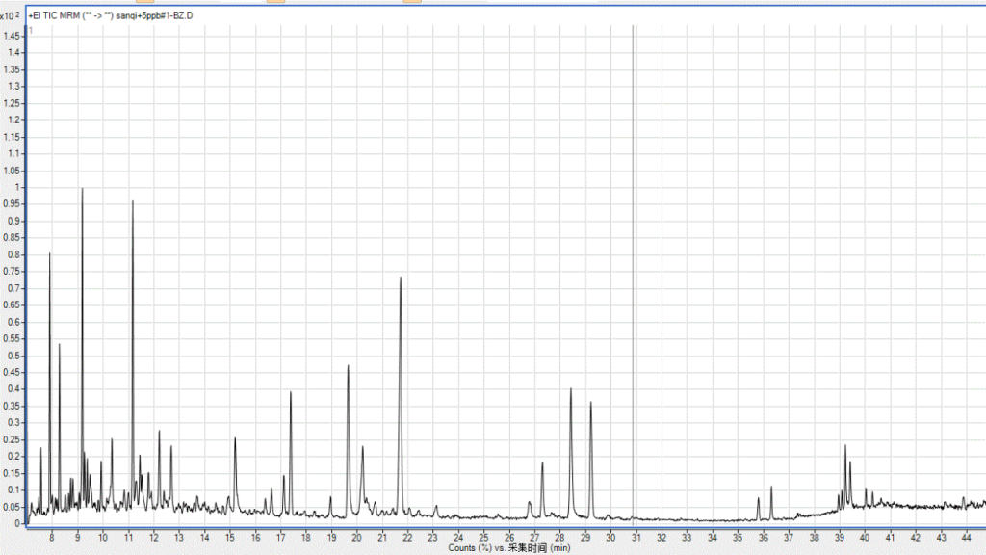Select the tallest peak near 9.2 min
986x555 pixels.
click(83, 190)
